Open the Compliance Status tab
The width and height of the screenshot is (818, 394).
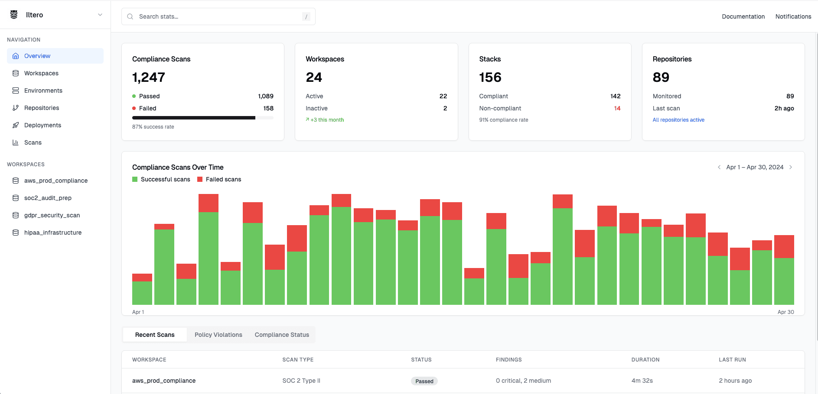point(282,335)
